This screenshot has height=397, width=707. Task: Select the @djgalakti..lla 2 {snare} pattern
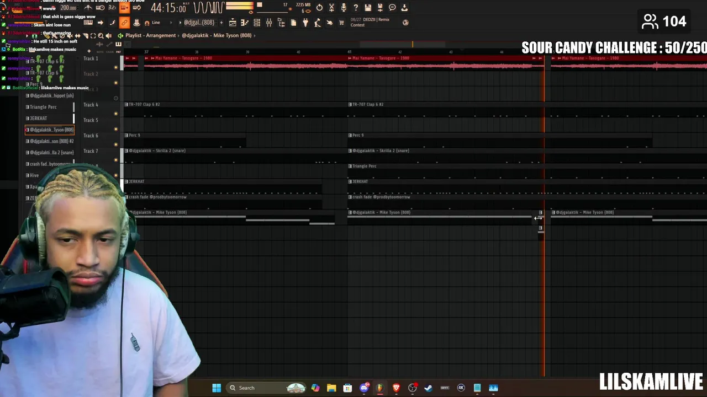click(x=50, y=153)
